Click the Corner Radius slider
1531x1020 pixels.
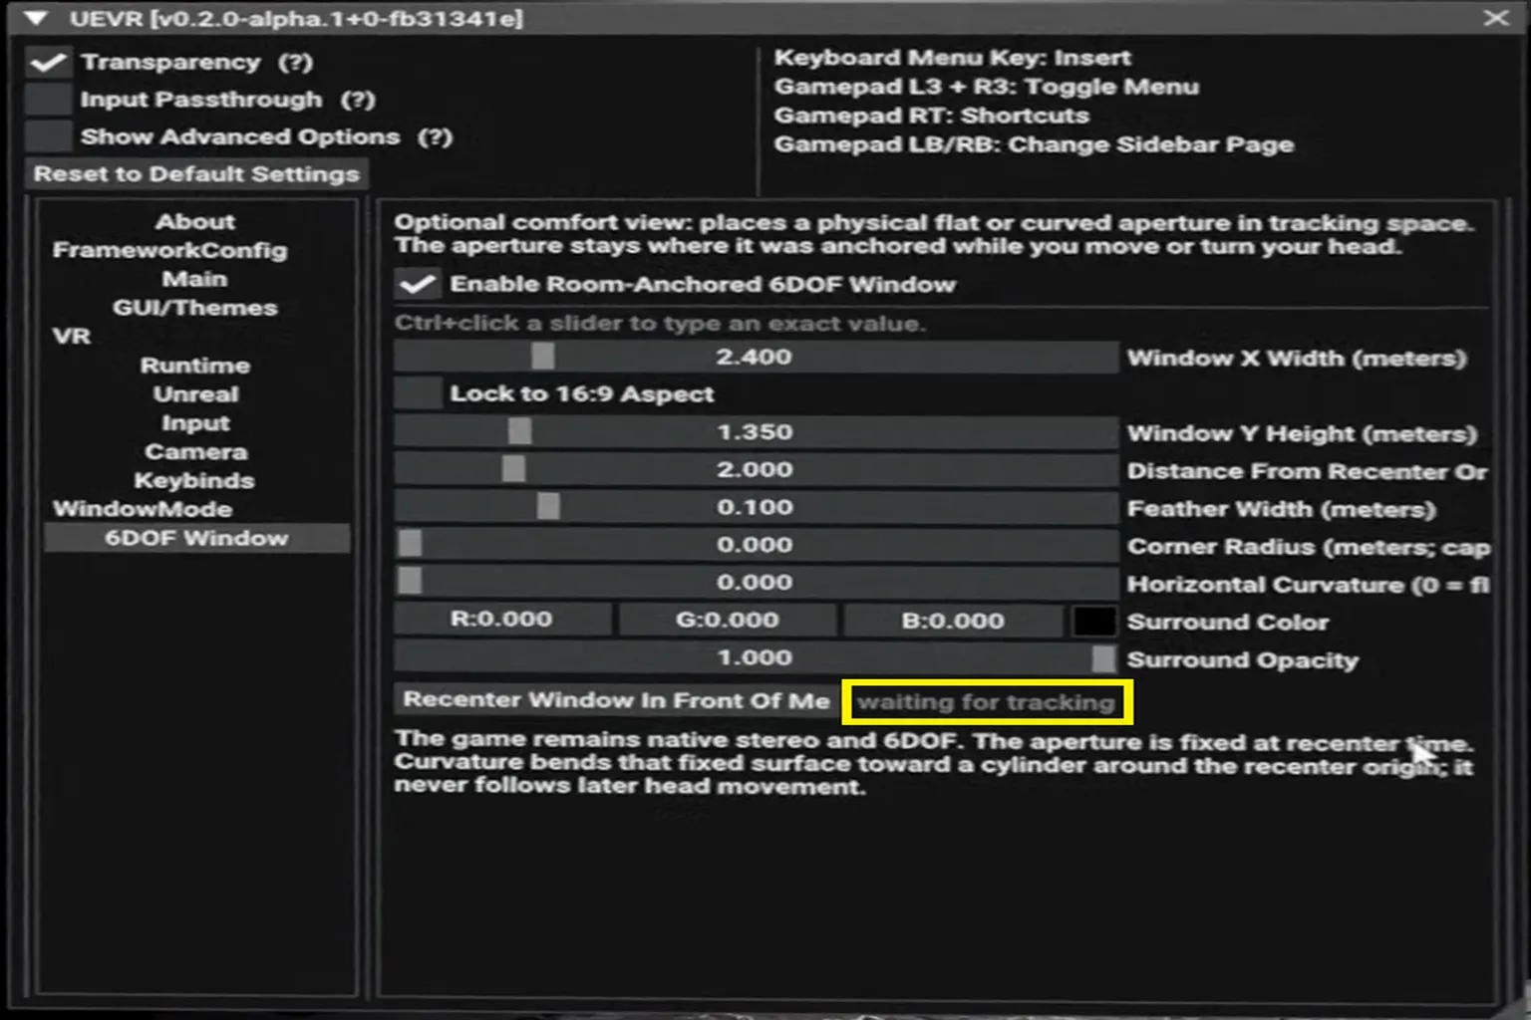[x=756, y=545]
